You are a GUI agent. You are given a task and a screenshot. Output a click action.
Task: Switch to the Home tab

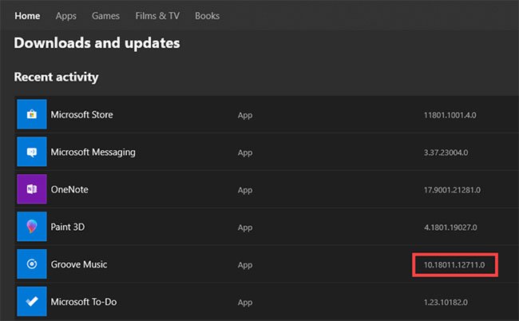pos(27,16)
